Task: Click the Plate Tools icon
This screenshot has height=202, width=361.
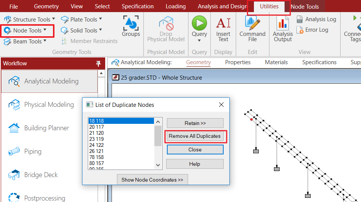Action: point(65,20)
